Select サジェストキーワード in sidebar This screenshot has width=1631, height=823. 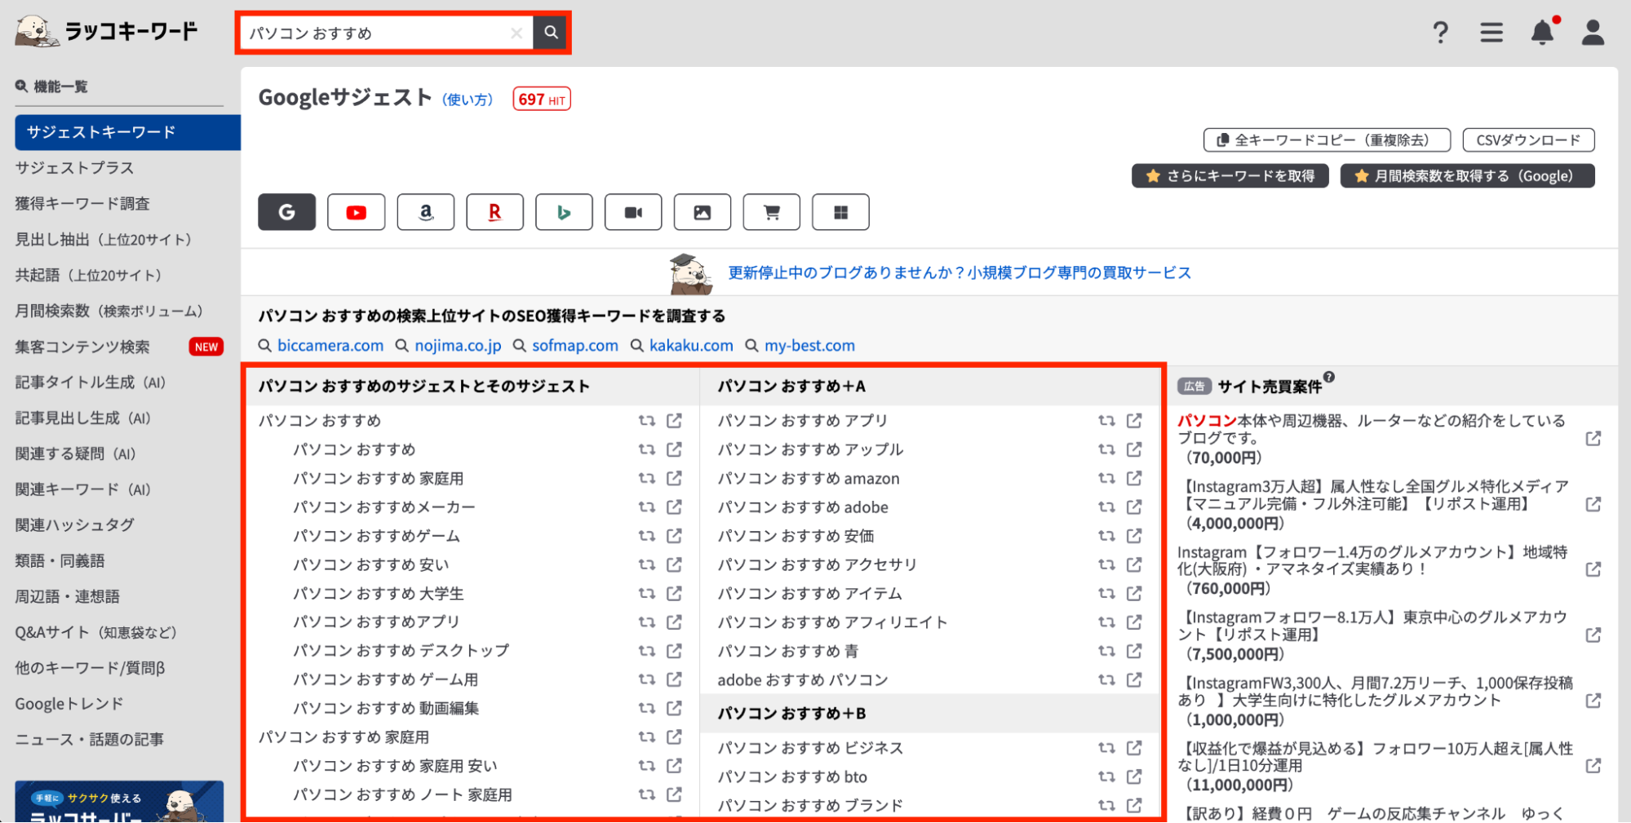coord(128,132)
